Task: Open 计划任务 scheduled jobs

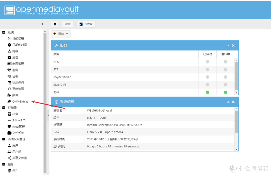Action: tap(18, 82)
